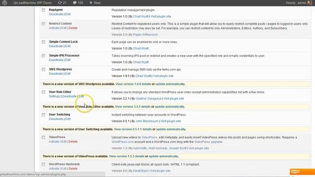315x177 pixels.
Task: Delete the WordPress Hashcash plugin
Action: coord(73,169)
